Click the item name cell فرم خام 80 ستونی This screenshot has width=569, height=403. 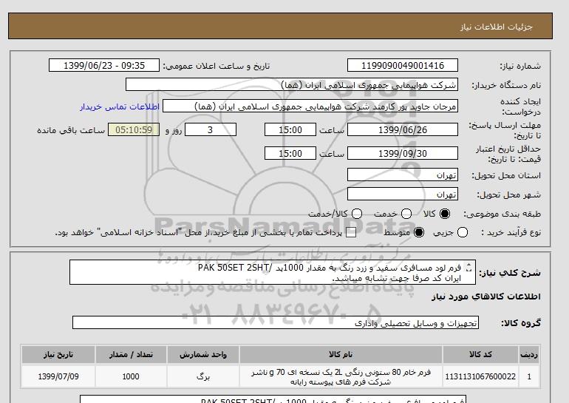(x=341, y=377)
